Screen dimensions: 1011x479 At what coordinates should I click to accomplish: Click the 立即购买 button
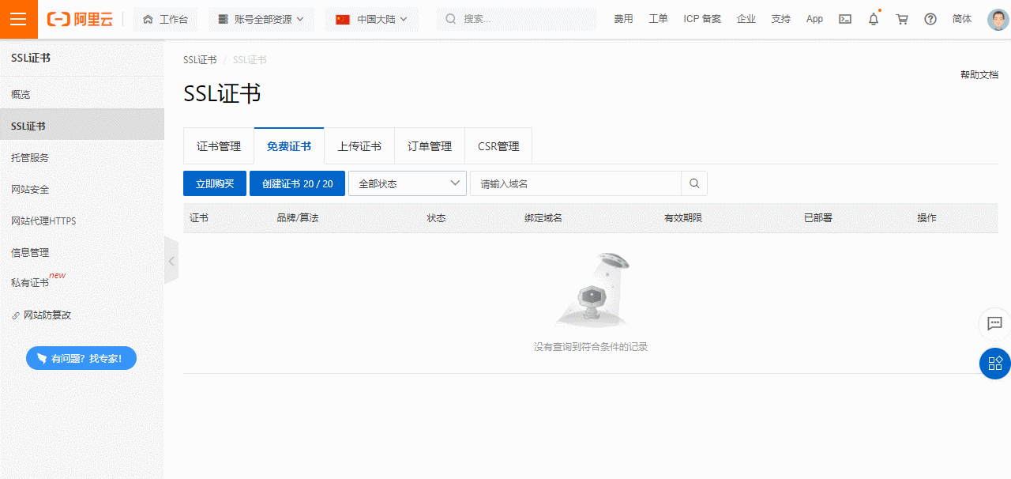[x=214, y=183]
